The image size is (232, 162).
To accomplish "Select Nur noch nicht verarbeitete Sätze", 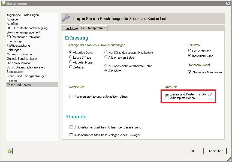I will [x=106, y=66].
